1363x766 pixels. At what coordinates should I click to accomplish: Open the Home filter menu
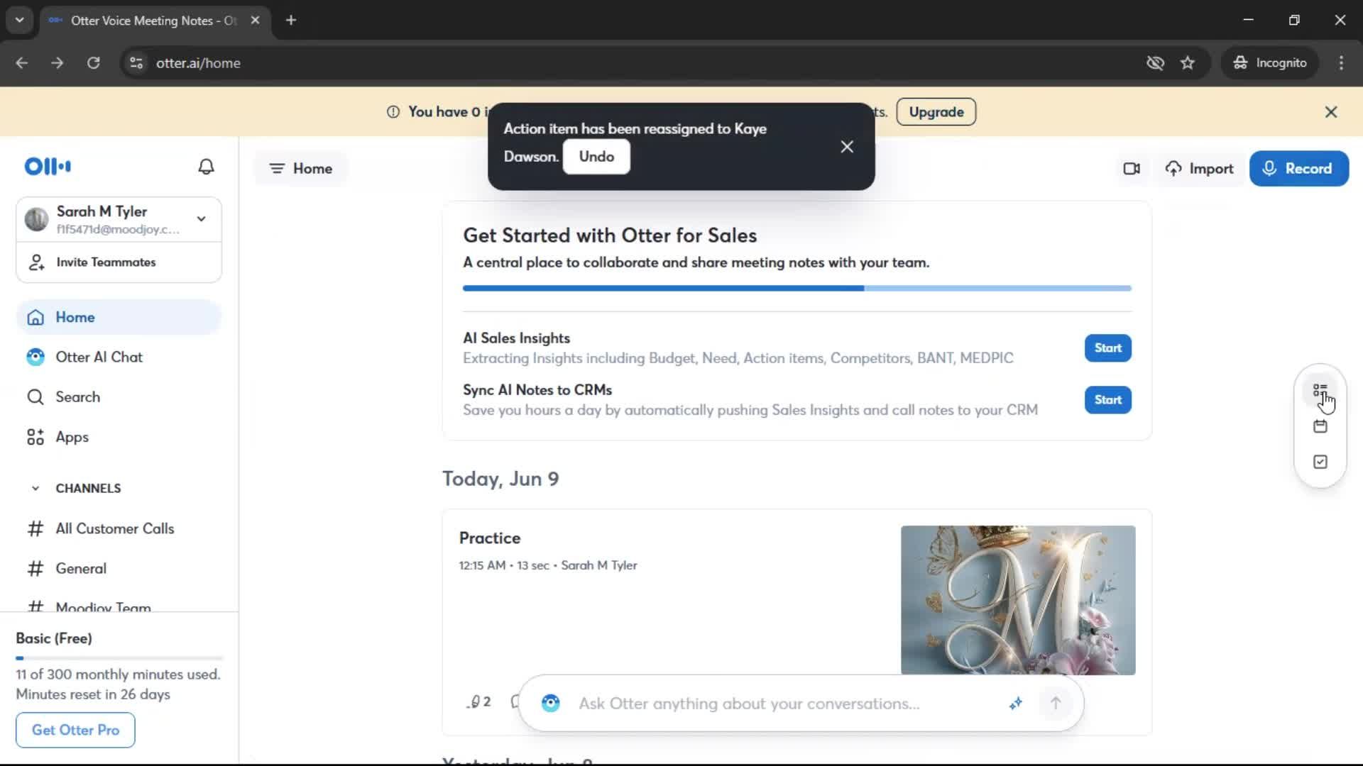(301, 169)
